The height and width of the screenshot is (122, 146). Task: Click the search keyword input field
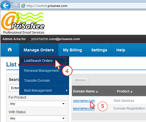[14, 88]
